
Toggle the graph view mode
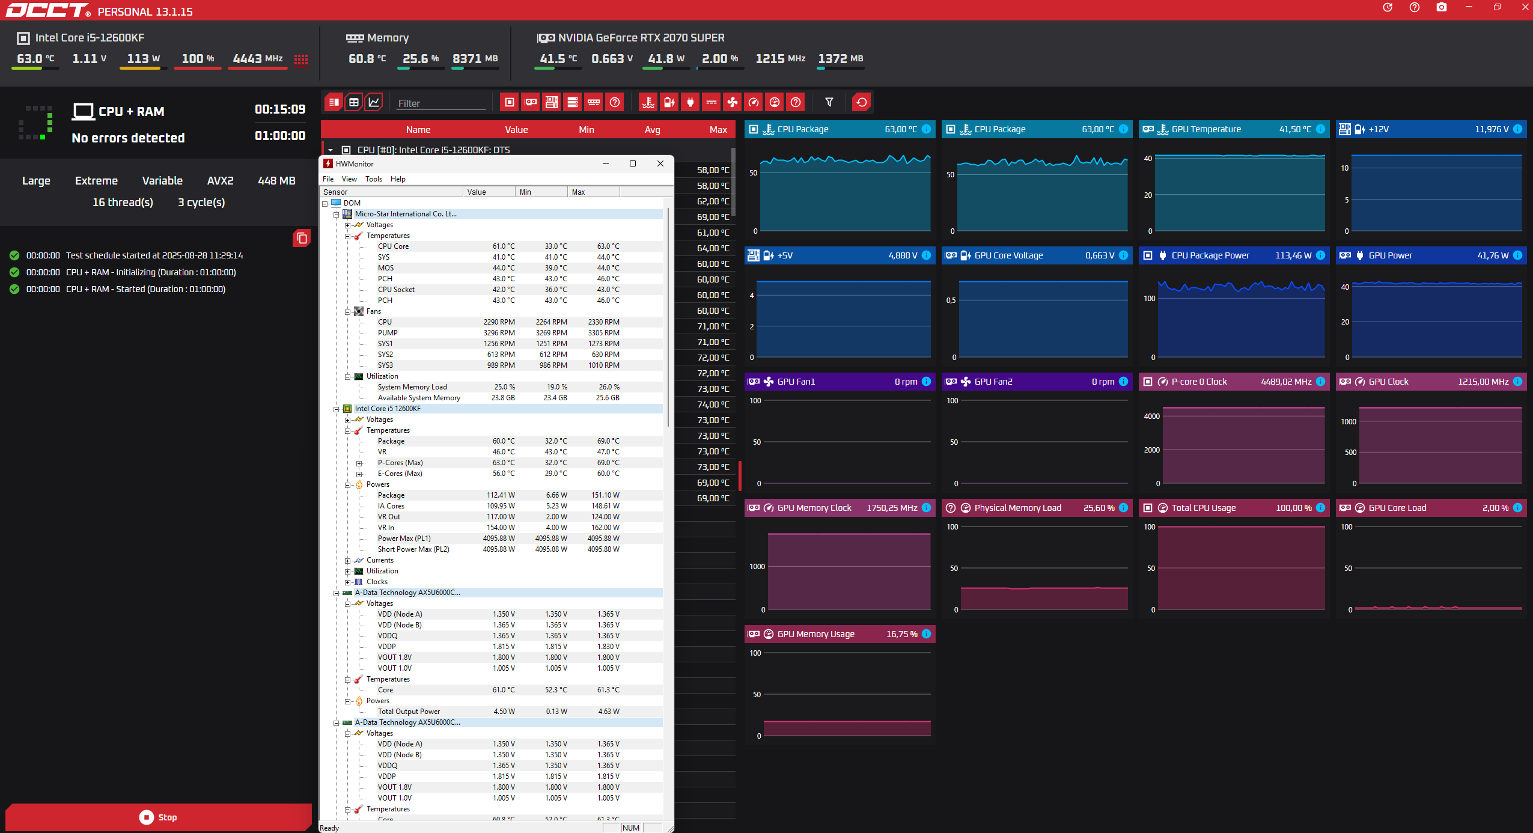[374, 102]
